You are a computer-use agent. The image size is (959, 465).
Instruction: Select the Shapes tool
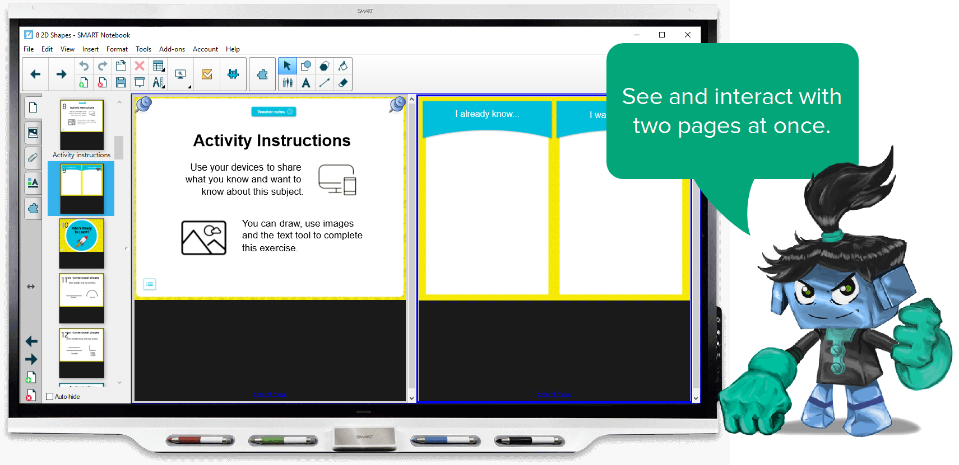(x=306, y=66)
